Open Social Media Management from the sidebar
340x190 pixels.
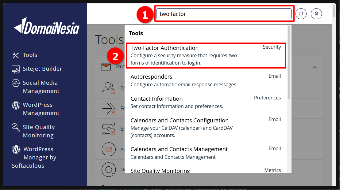tap(15, 83)
